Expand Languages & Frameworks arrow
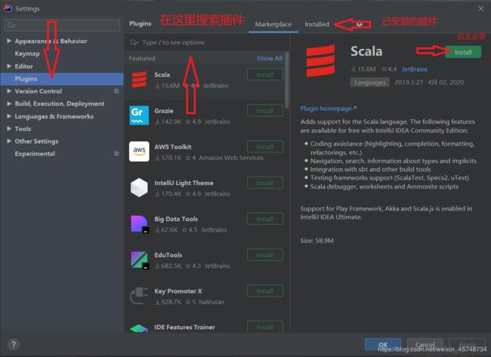The image size is (491, 357). (9, 116)
